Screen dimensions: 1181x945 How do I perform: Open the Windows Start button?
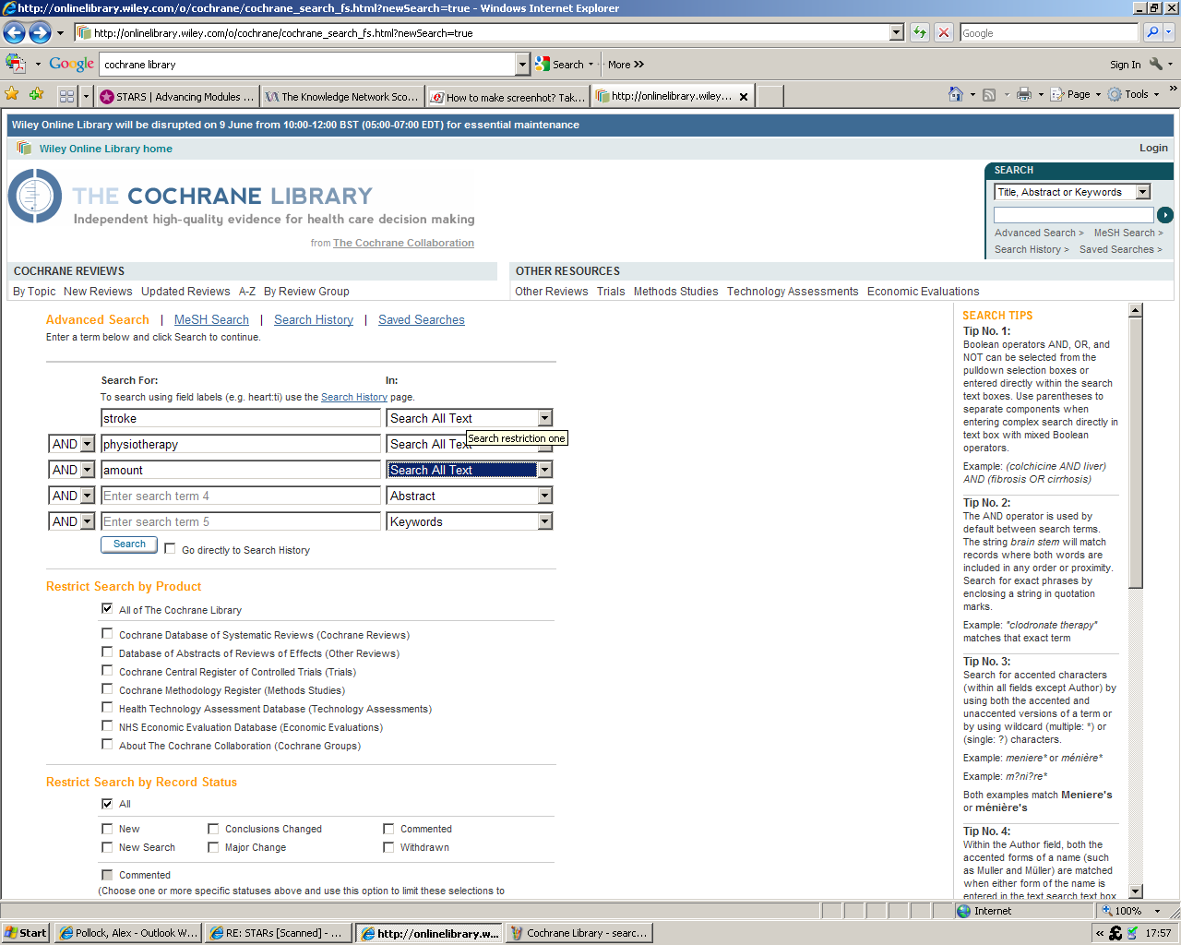[x=25, y=933]
